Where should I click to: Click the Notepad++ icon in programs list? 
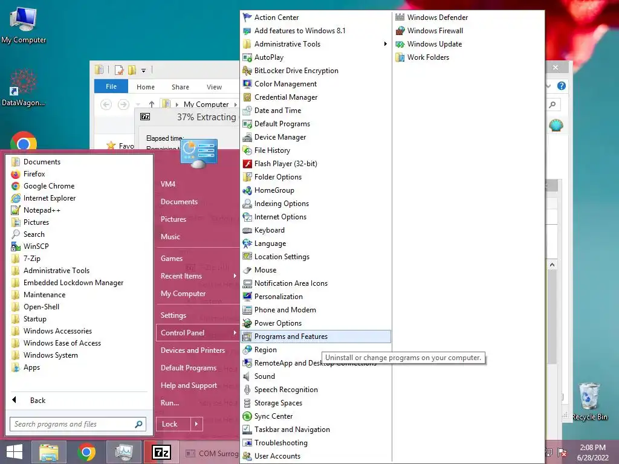coord(15,210)
